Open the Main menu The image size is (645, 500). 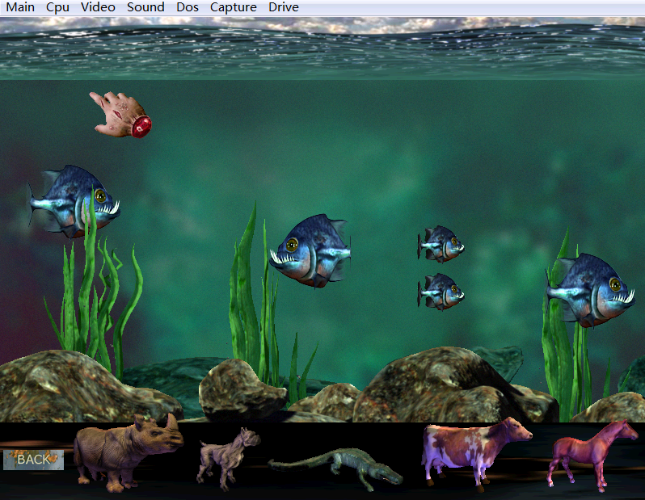(19, 7)
